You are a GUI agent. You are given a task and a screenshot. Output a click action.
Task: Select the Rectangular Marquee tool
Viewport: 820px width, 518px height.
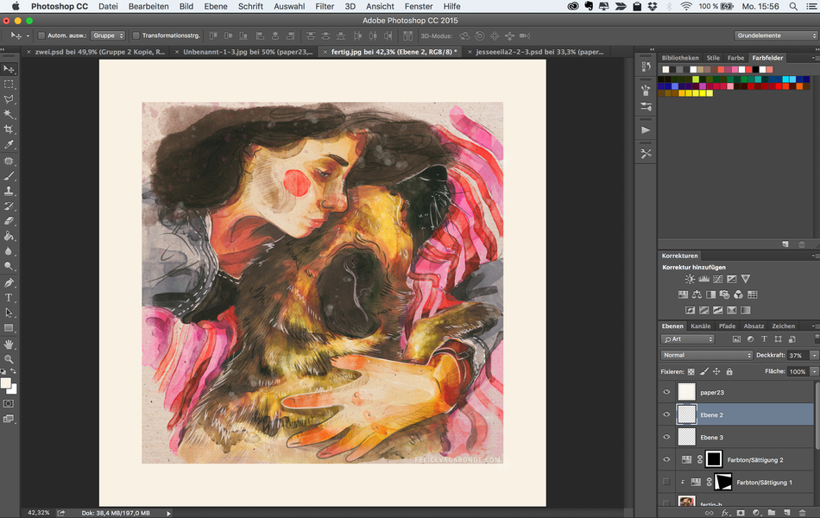pyautogui.click(x=9, y=85)
